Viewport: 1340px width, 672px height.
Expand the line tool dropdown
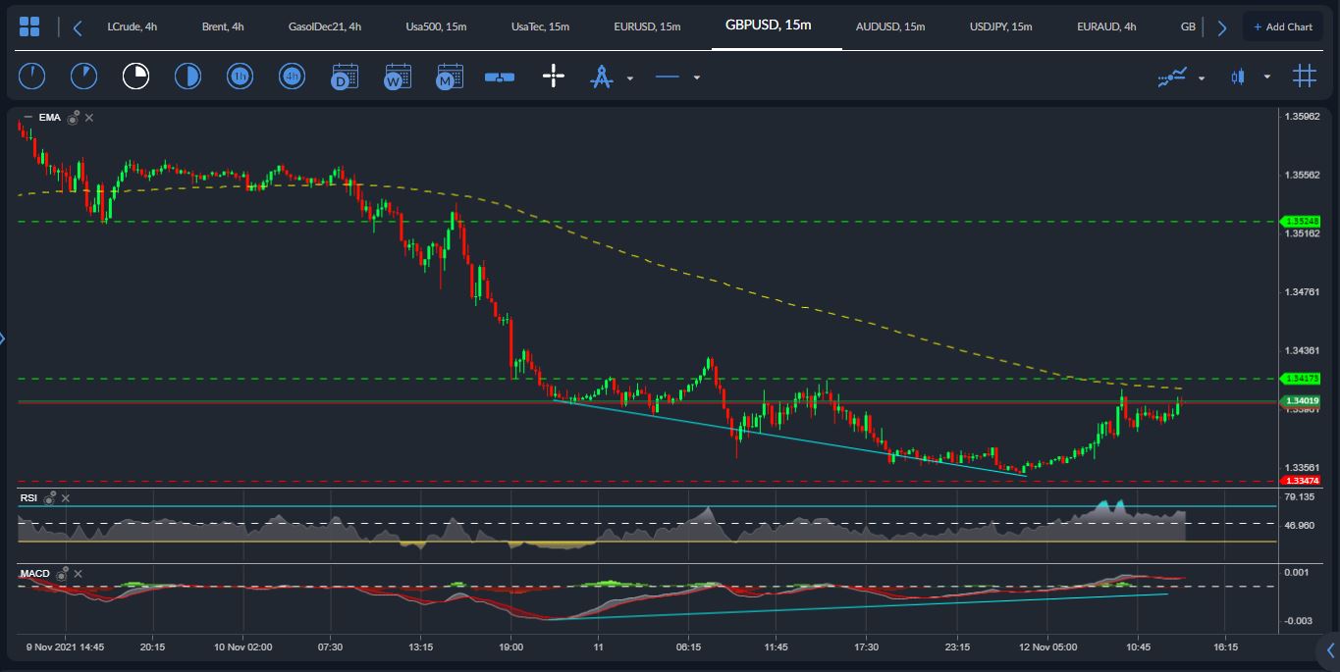pyautogui.click(x=697, y=78)
